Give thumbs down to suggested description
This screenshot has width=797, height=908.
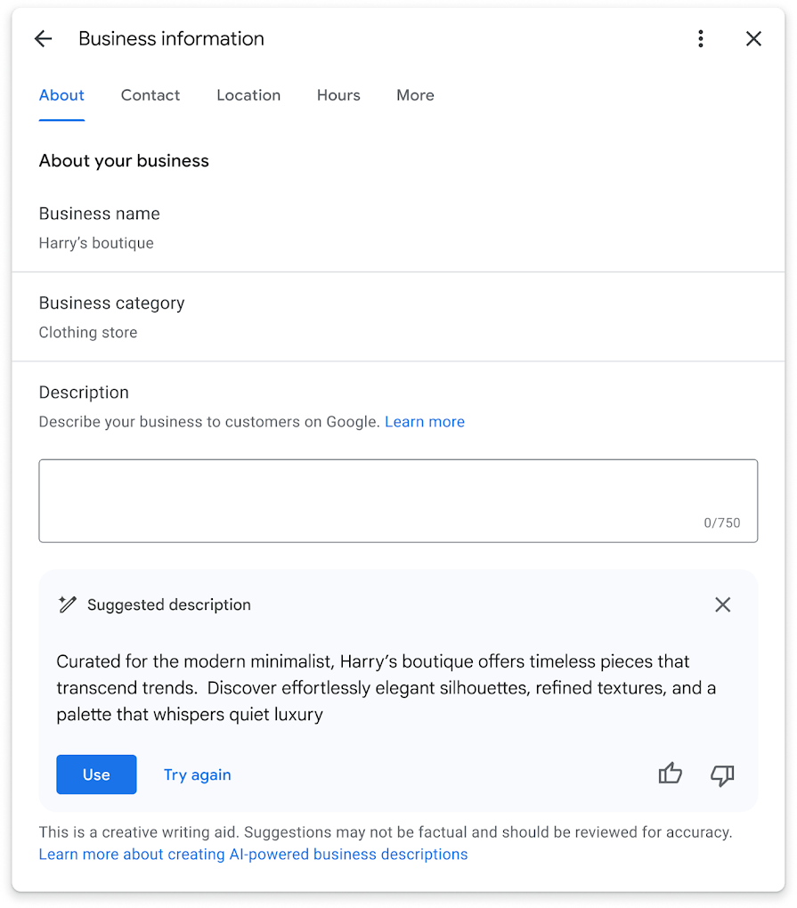pos(722,774)
